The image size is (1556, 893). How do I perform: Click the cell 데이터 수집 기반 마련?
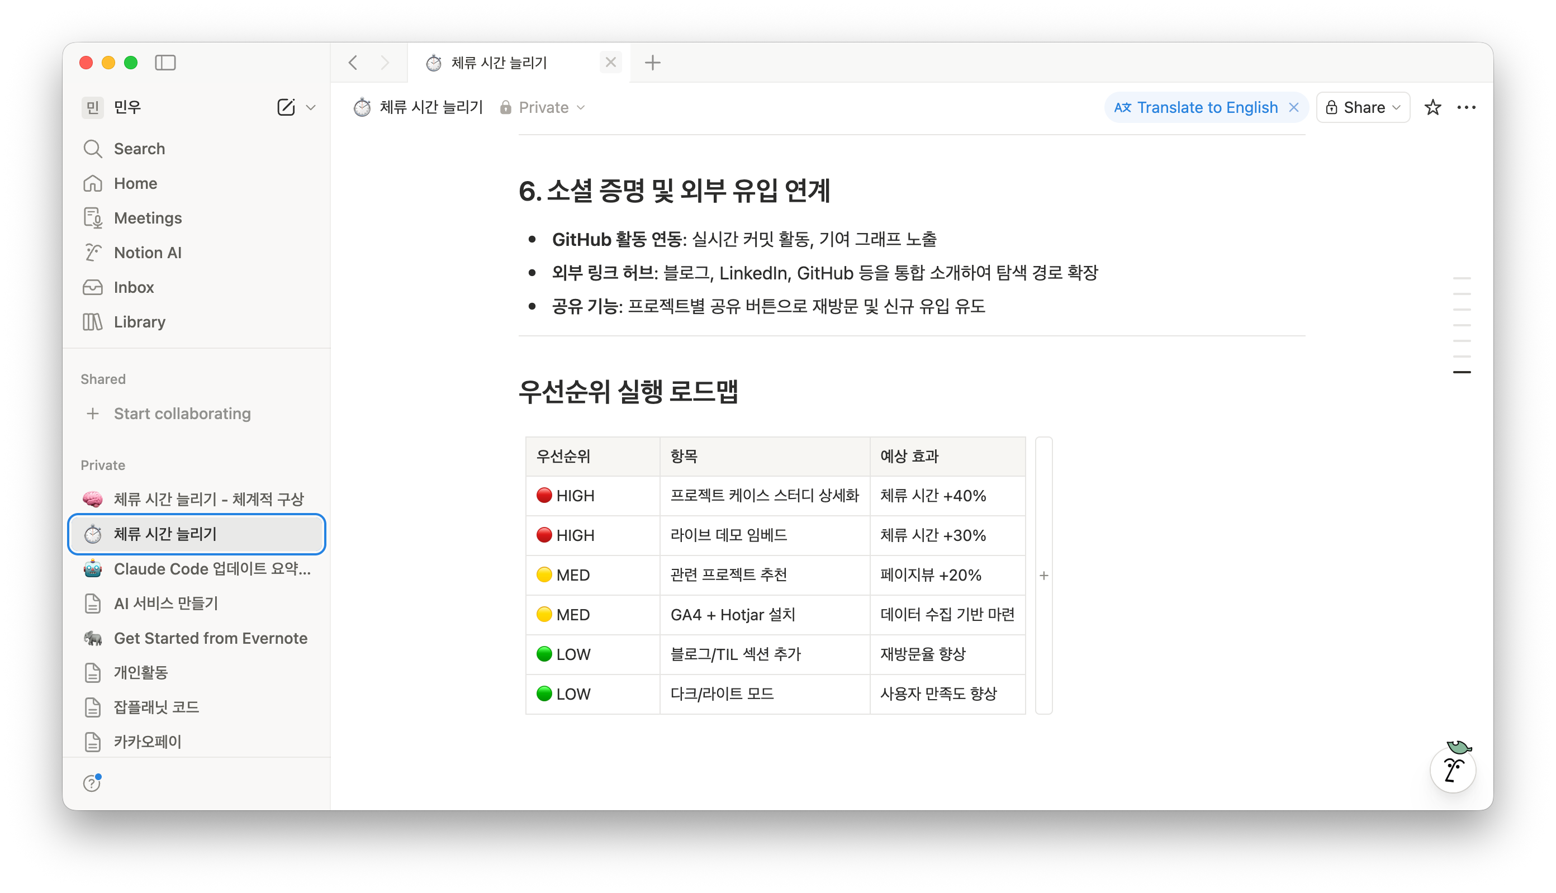(947, 615)
